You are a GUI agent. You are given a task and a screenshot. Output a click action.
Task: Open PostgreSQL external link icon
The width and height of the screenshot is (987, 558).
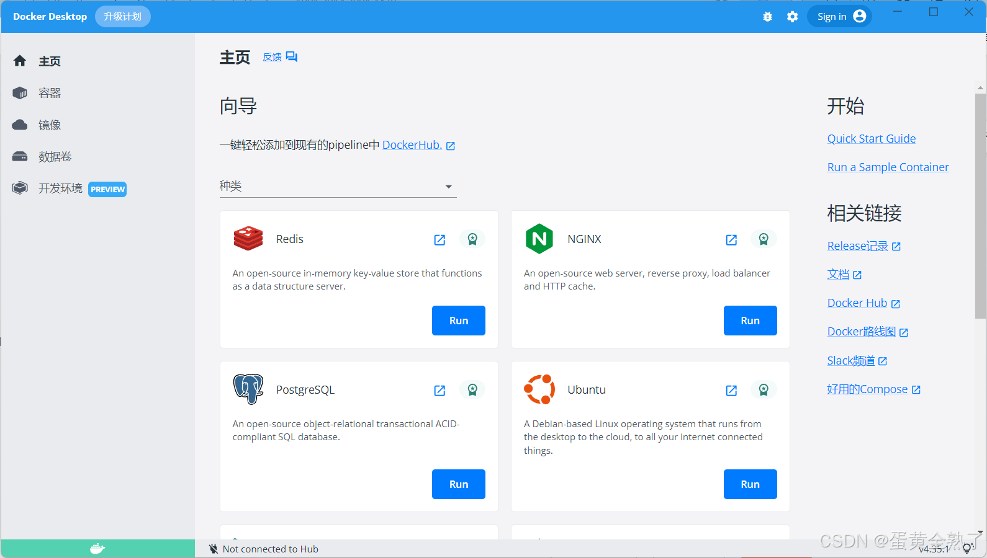439,391
